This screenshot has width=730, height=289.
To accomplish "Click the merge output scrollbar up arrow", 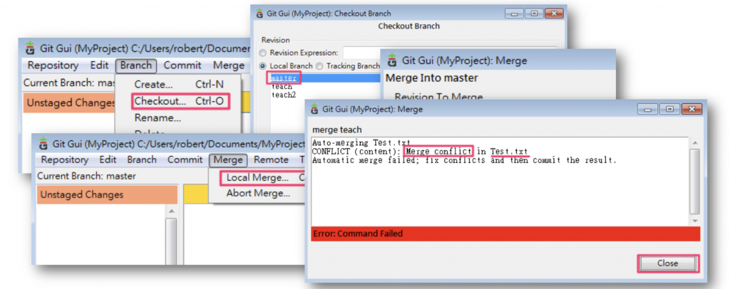I will [x=694, y=142].
